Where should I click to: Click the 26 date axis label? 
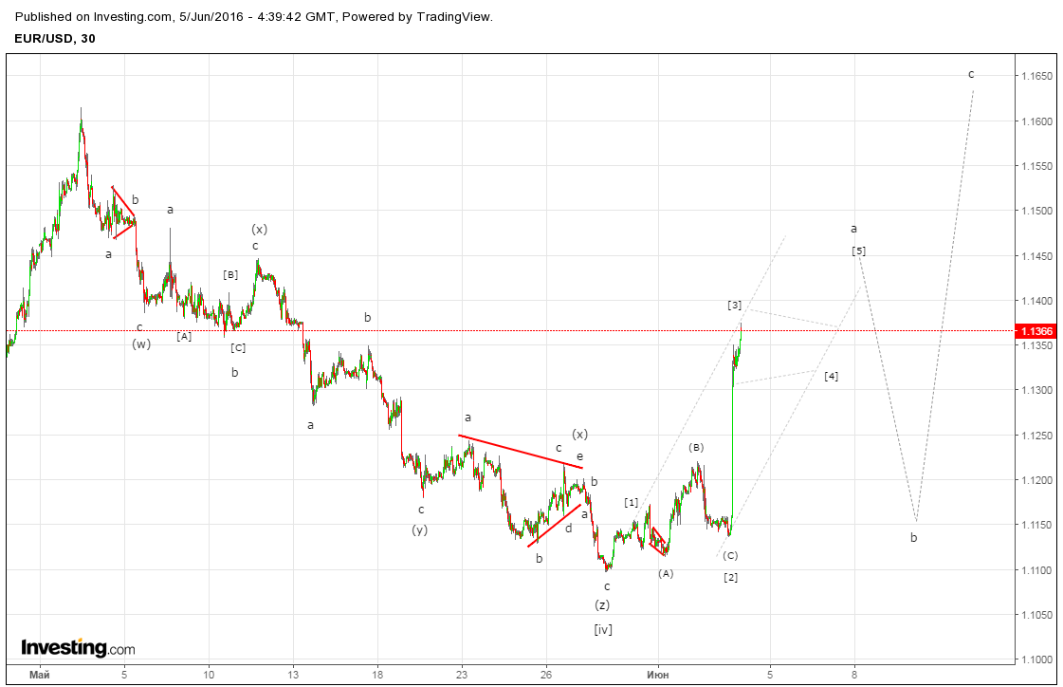(546, 675)
